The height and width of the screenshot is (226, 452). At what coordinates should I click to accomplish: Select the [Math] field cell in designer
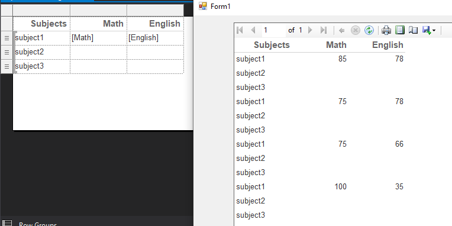pos(99,38)
